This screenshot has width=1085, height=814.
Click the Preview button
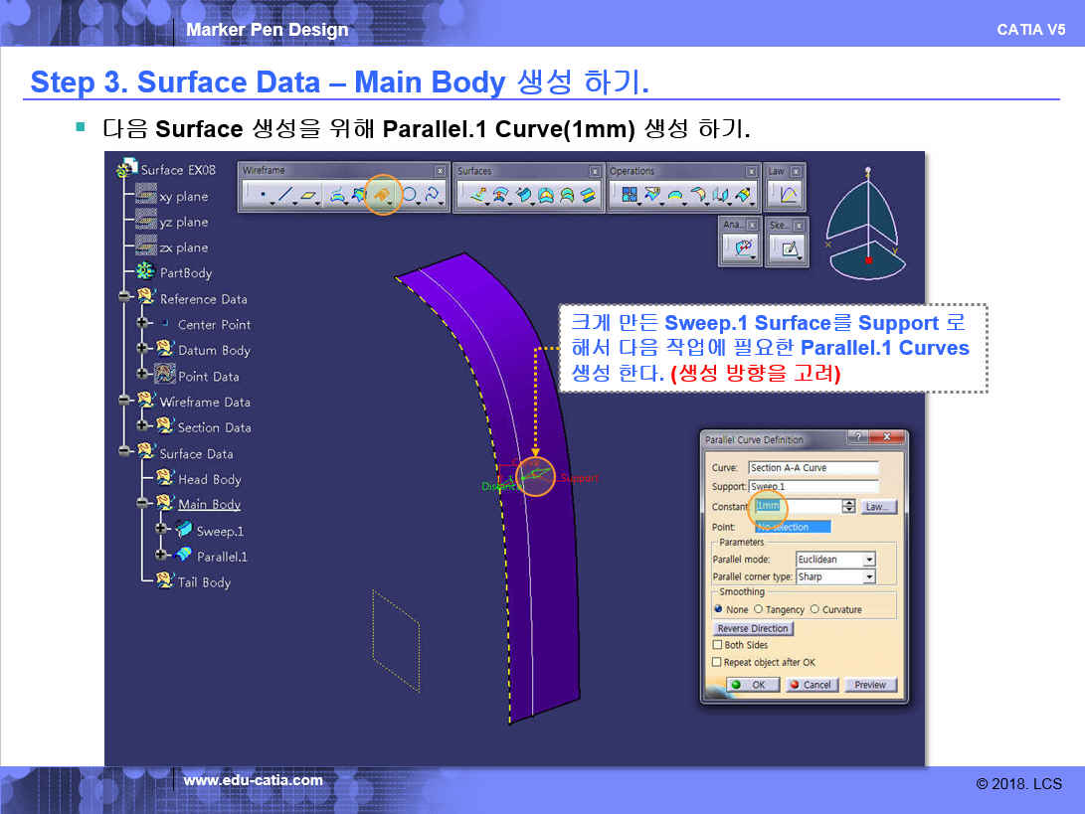(x=869, y=685)
